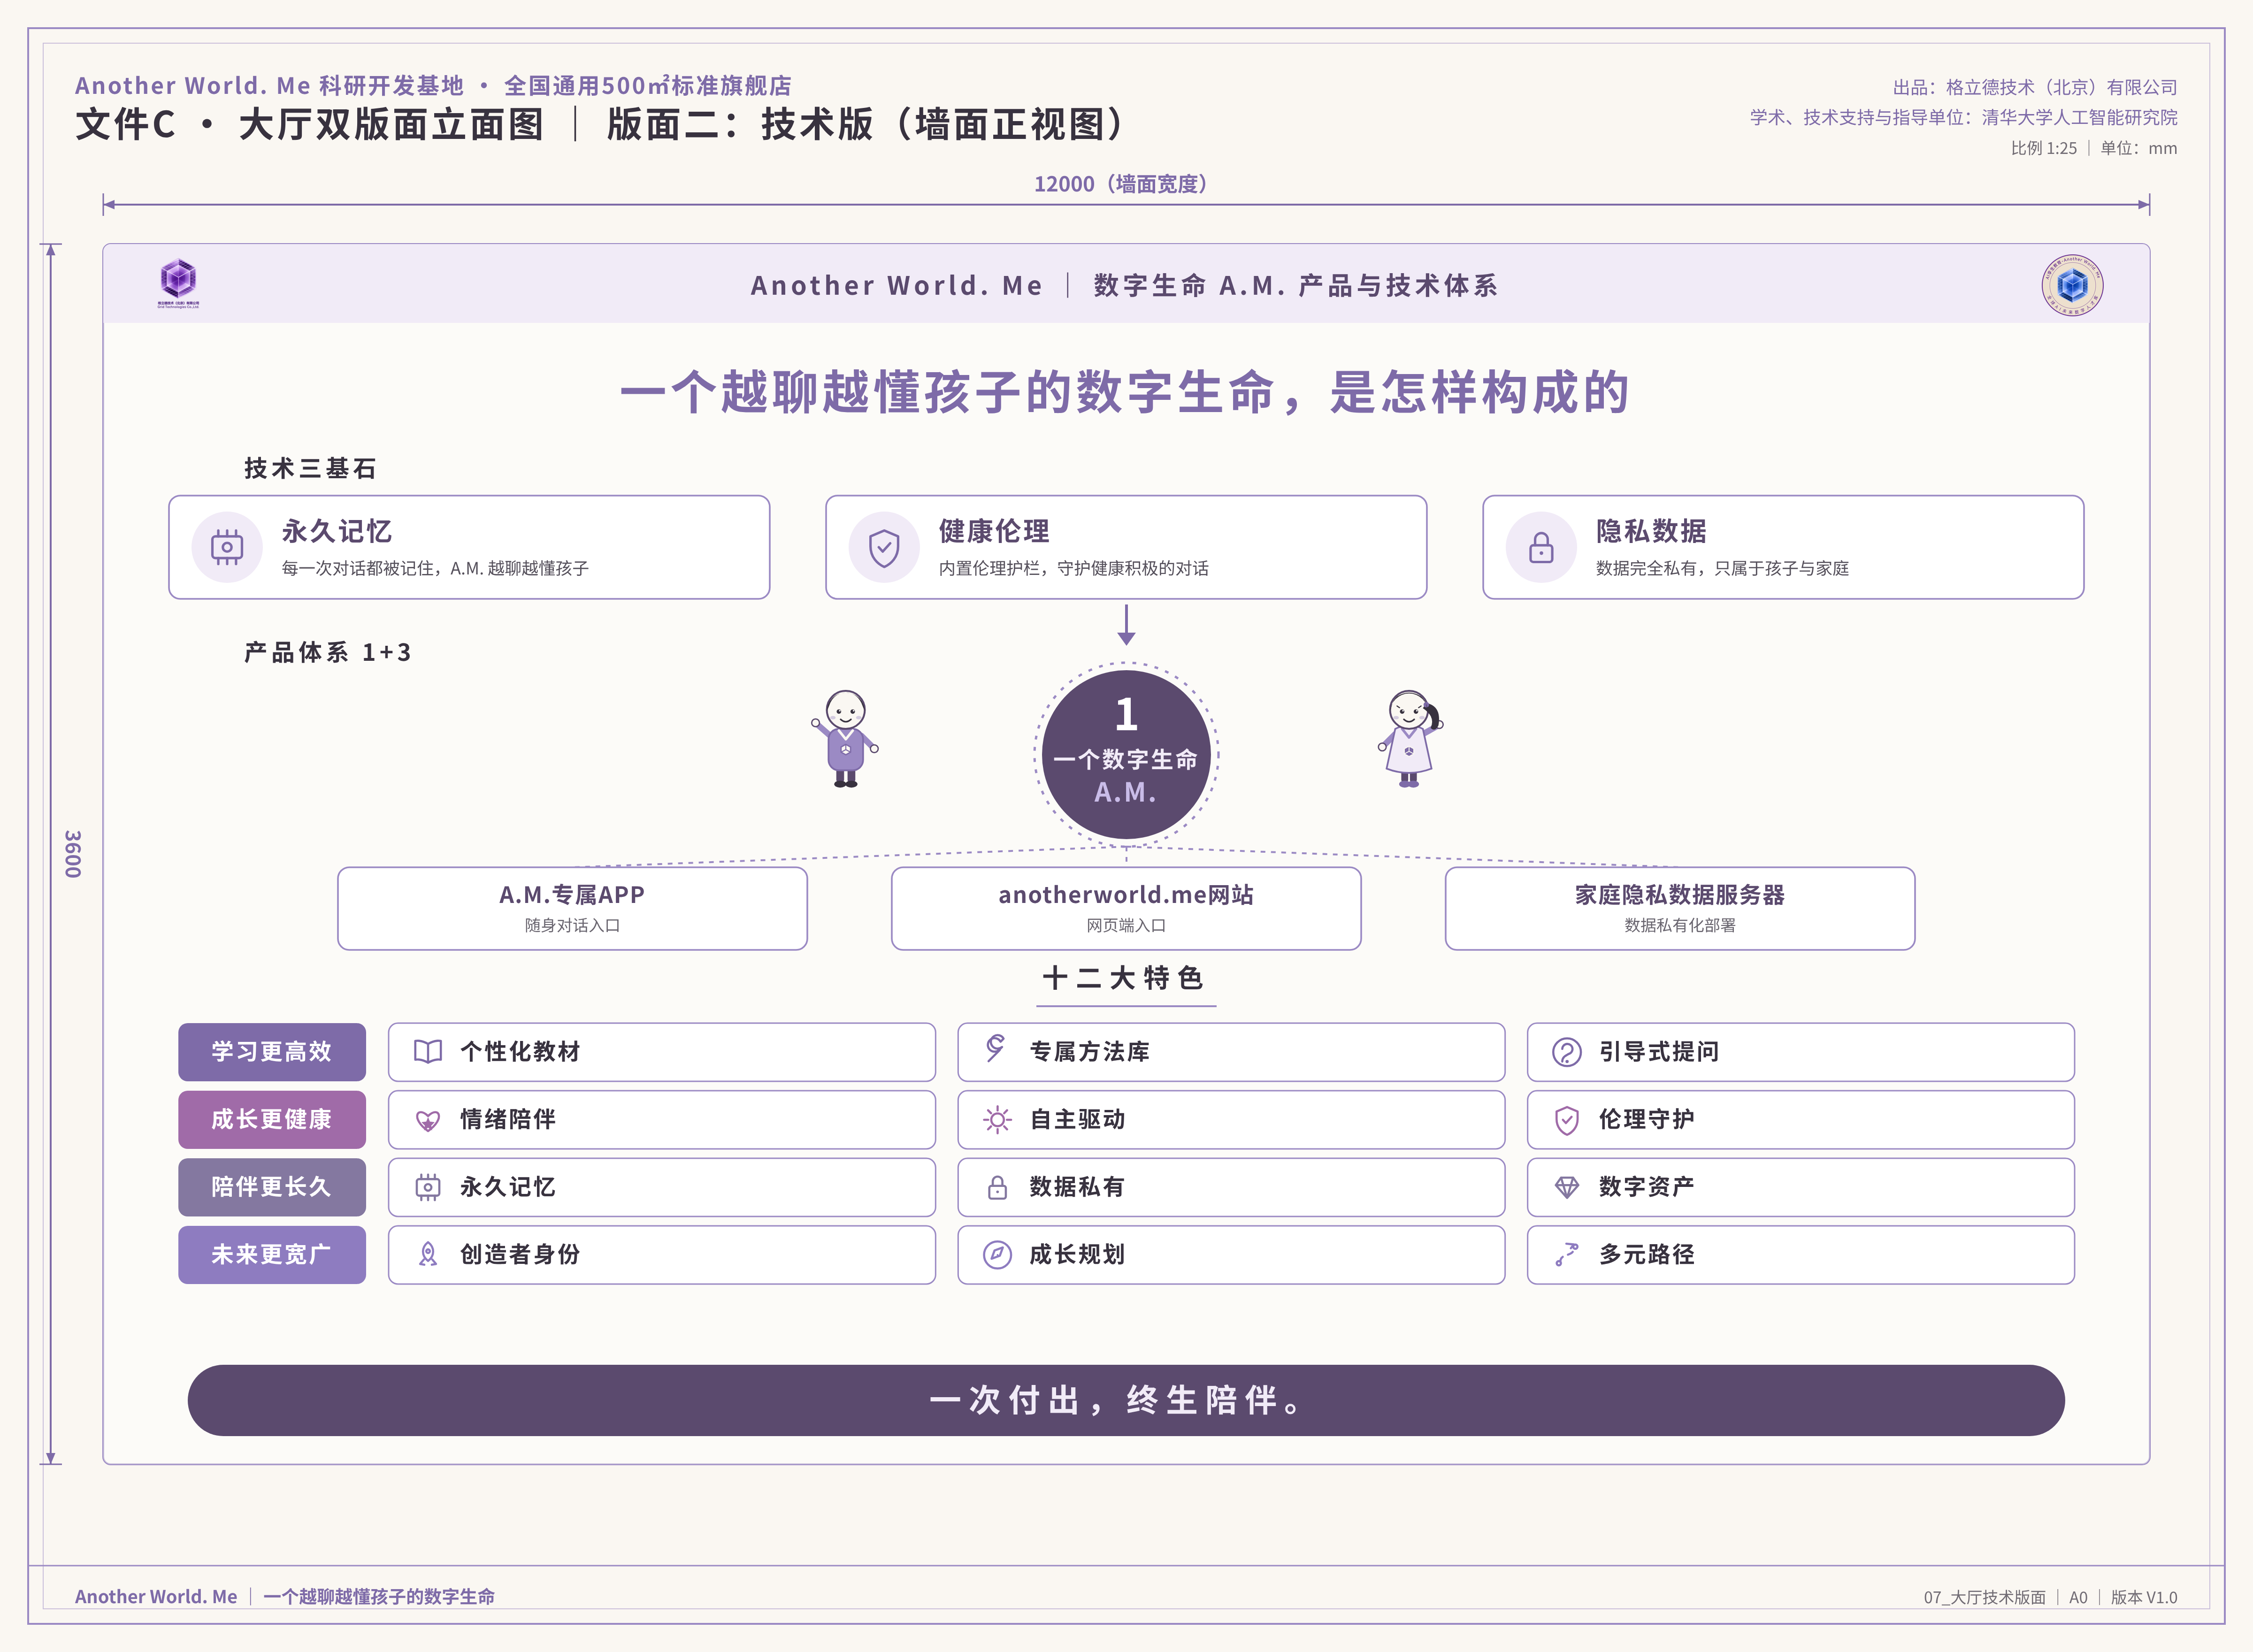Click the 隐私数据 cornerstone card title

point(1651,531)
